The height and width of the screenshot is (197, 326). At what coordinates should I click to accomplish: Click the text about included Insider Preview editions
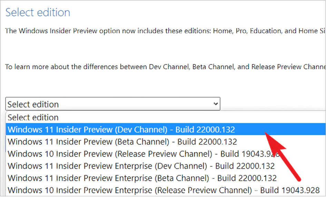pyautogui.click(x=165, y=31)
